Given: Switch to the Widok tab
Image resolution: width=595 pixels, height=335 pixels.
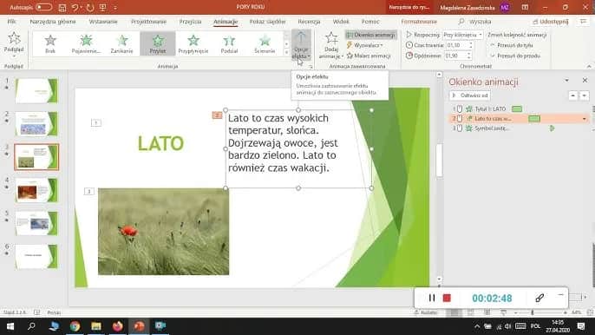Looking at the screenshot, I should [341, 22].
